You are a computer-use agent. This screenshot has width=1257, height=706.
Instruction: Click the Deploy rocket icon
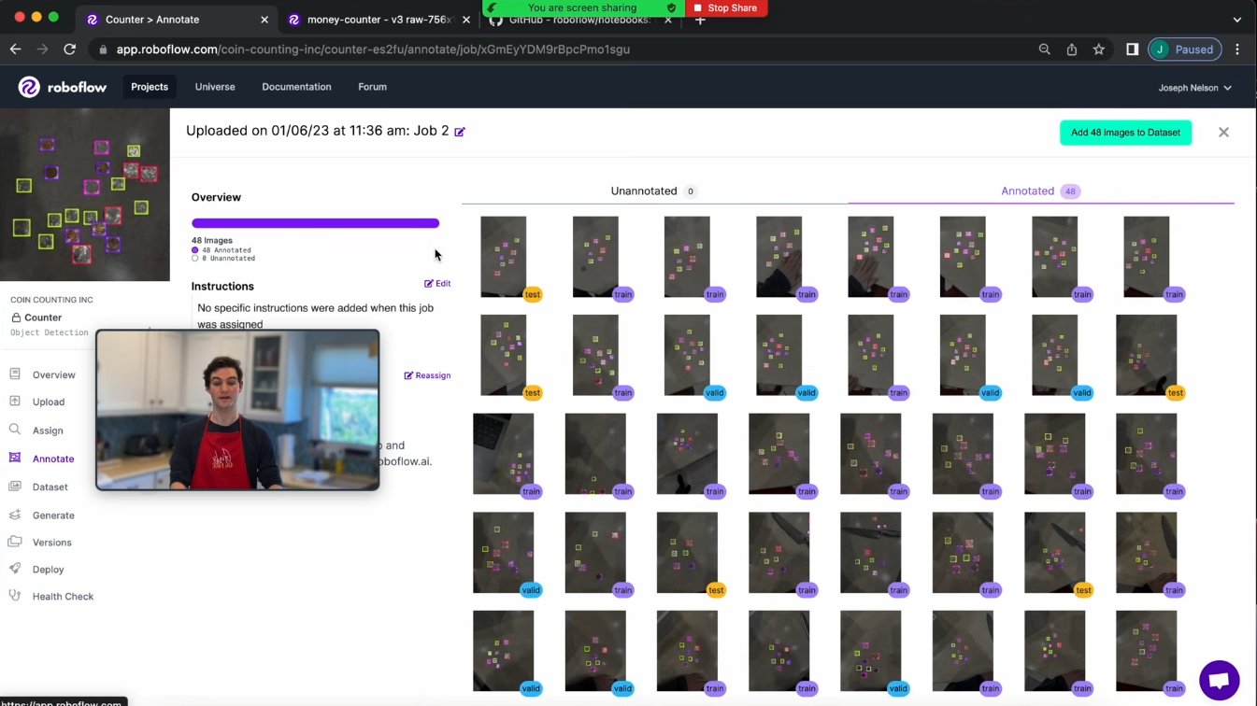click(15, 569)
